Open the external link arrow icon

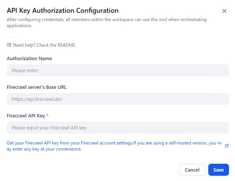[226, 146]
